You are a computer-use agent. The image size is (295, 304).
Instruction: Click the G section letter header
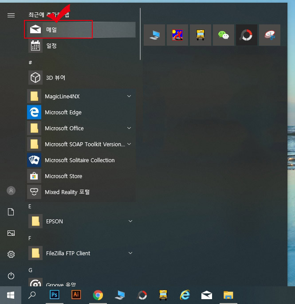pos(30,270)
